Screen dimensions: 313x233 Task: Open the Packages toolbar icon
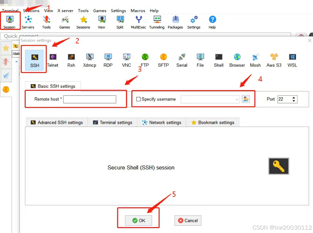[x=175, y=22]
